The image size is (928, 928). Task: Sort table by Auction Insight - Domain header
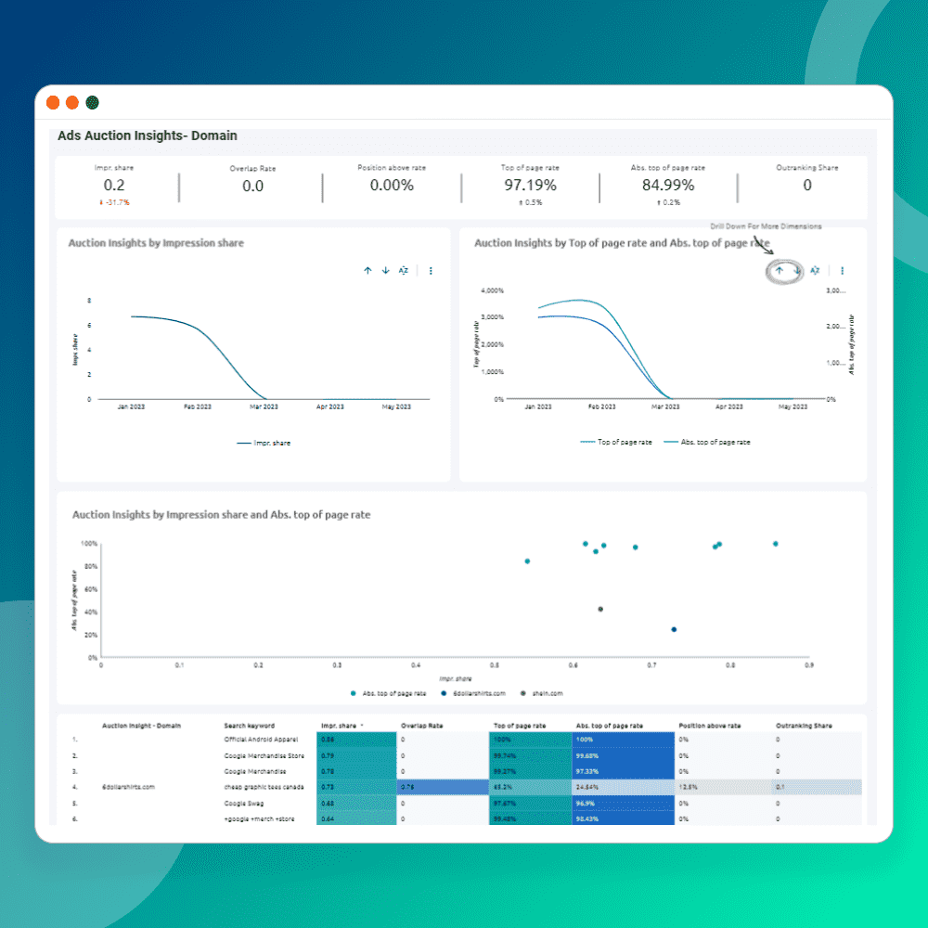click(141, 726)
